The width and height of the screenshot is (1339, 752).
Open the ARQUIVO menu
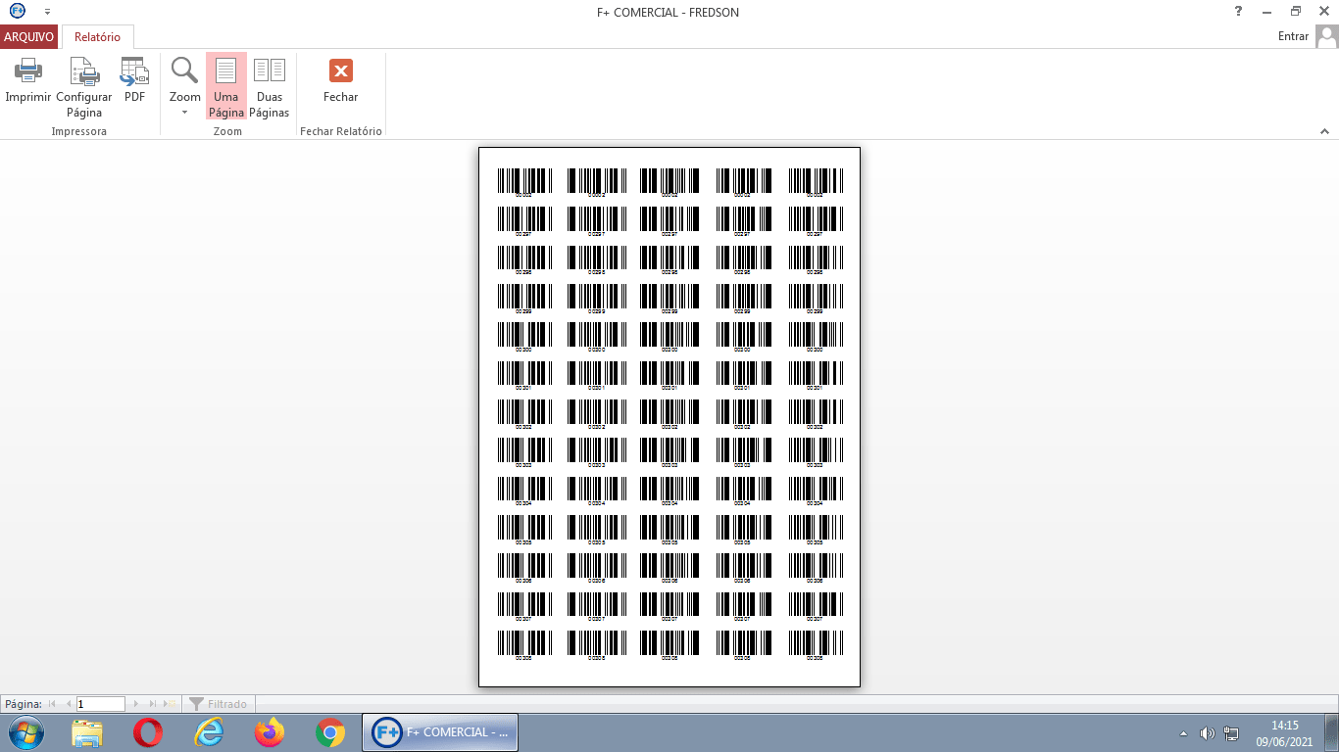(x=29, y=37)
